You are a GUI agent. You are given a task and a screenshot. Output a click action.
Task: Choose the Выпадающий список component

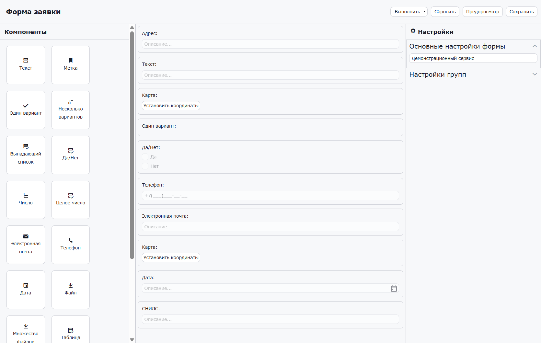(26, 155)
